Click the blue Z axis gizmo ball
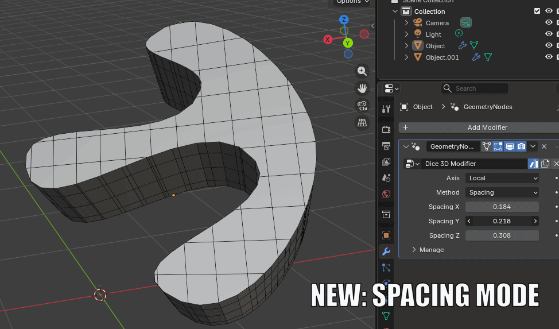This screenshot has width=559, height=329. pyautogui.click(x=344, y=20)
